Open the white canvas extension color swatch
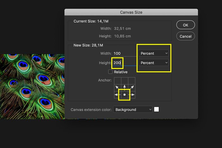The width and height of the screenshot is (222, 148). tap(156, 109)
